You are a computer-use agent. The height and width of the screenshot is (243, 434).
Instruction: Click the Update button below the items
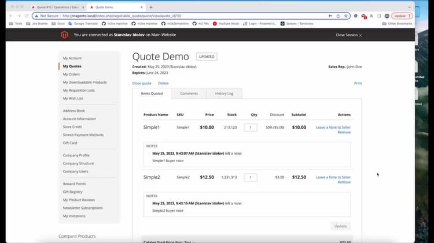tap(340, 226)
